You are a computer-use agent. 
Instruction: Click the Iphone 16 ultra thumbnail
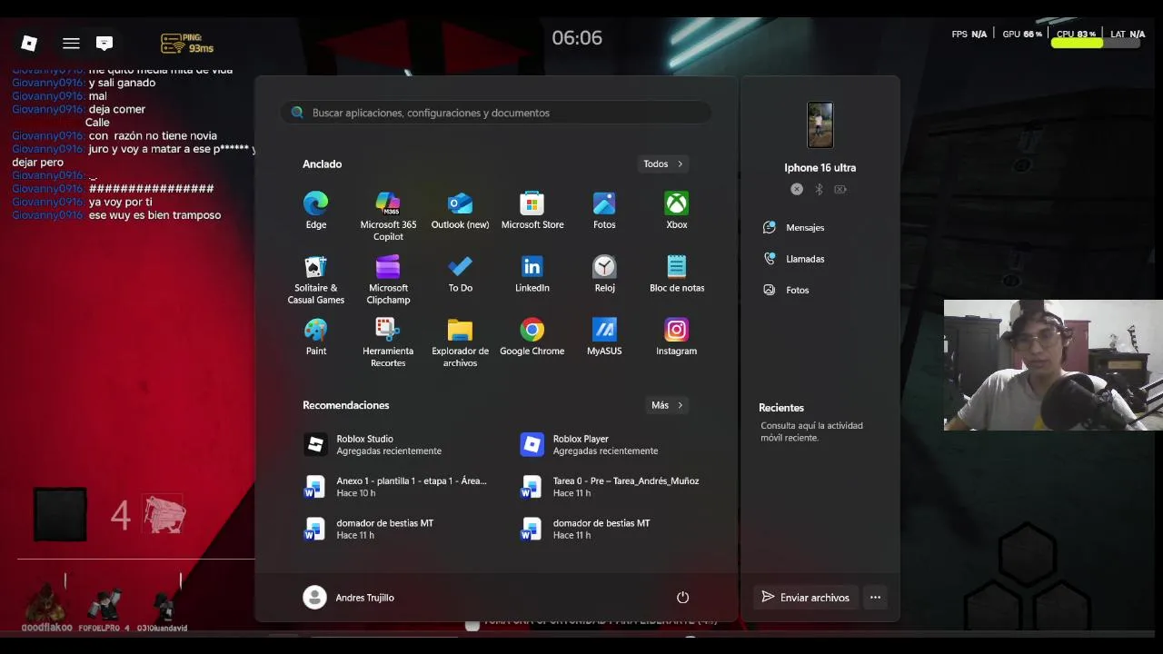[x=820, y=125]
